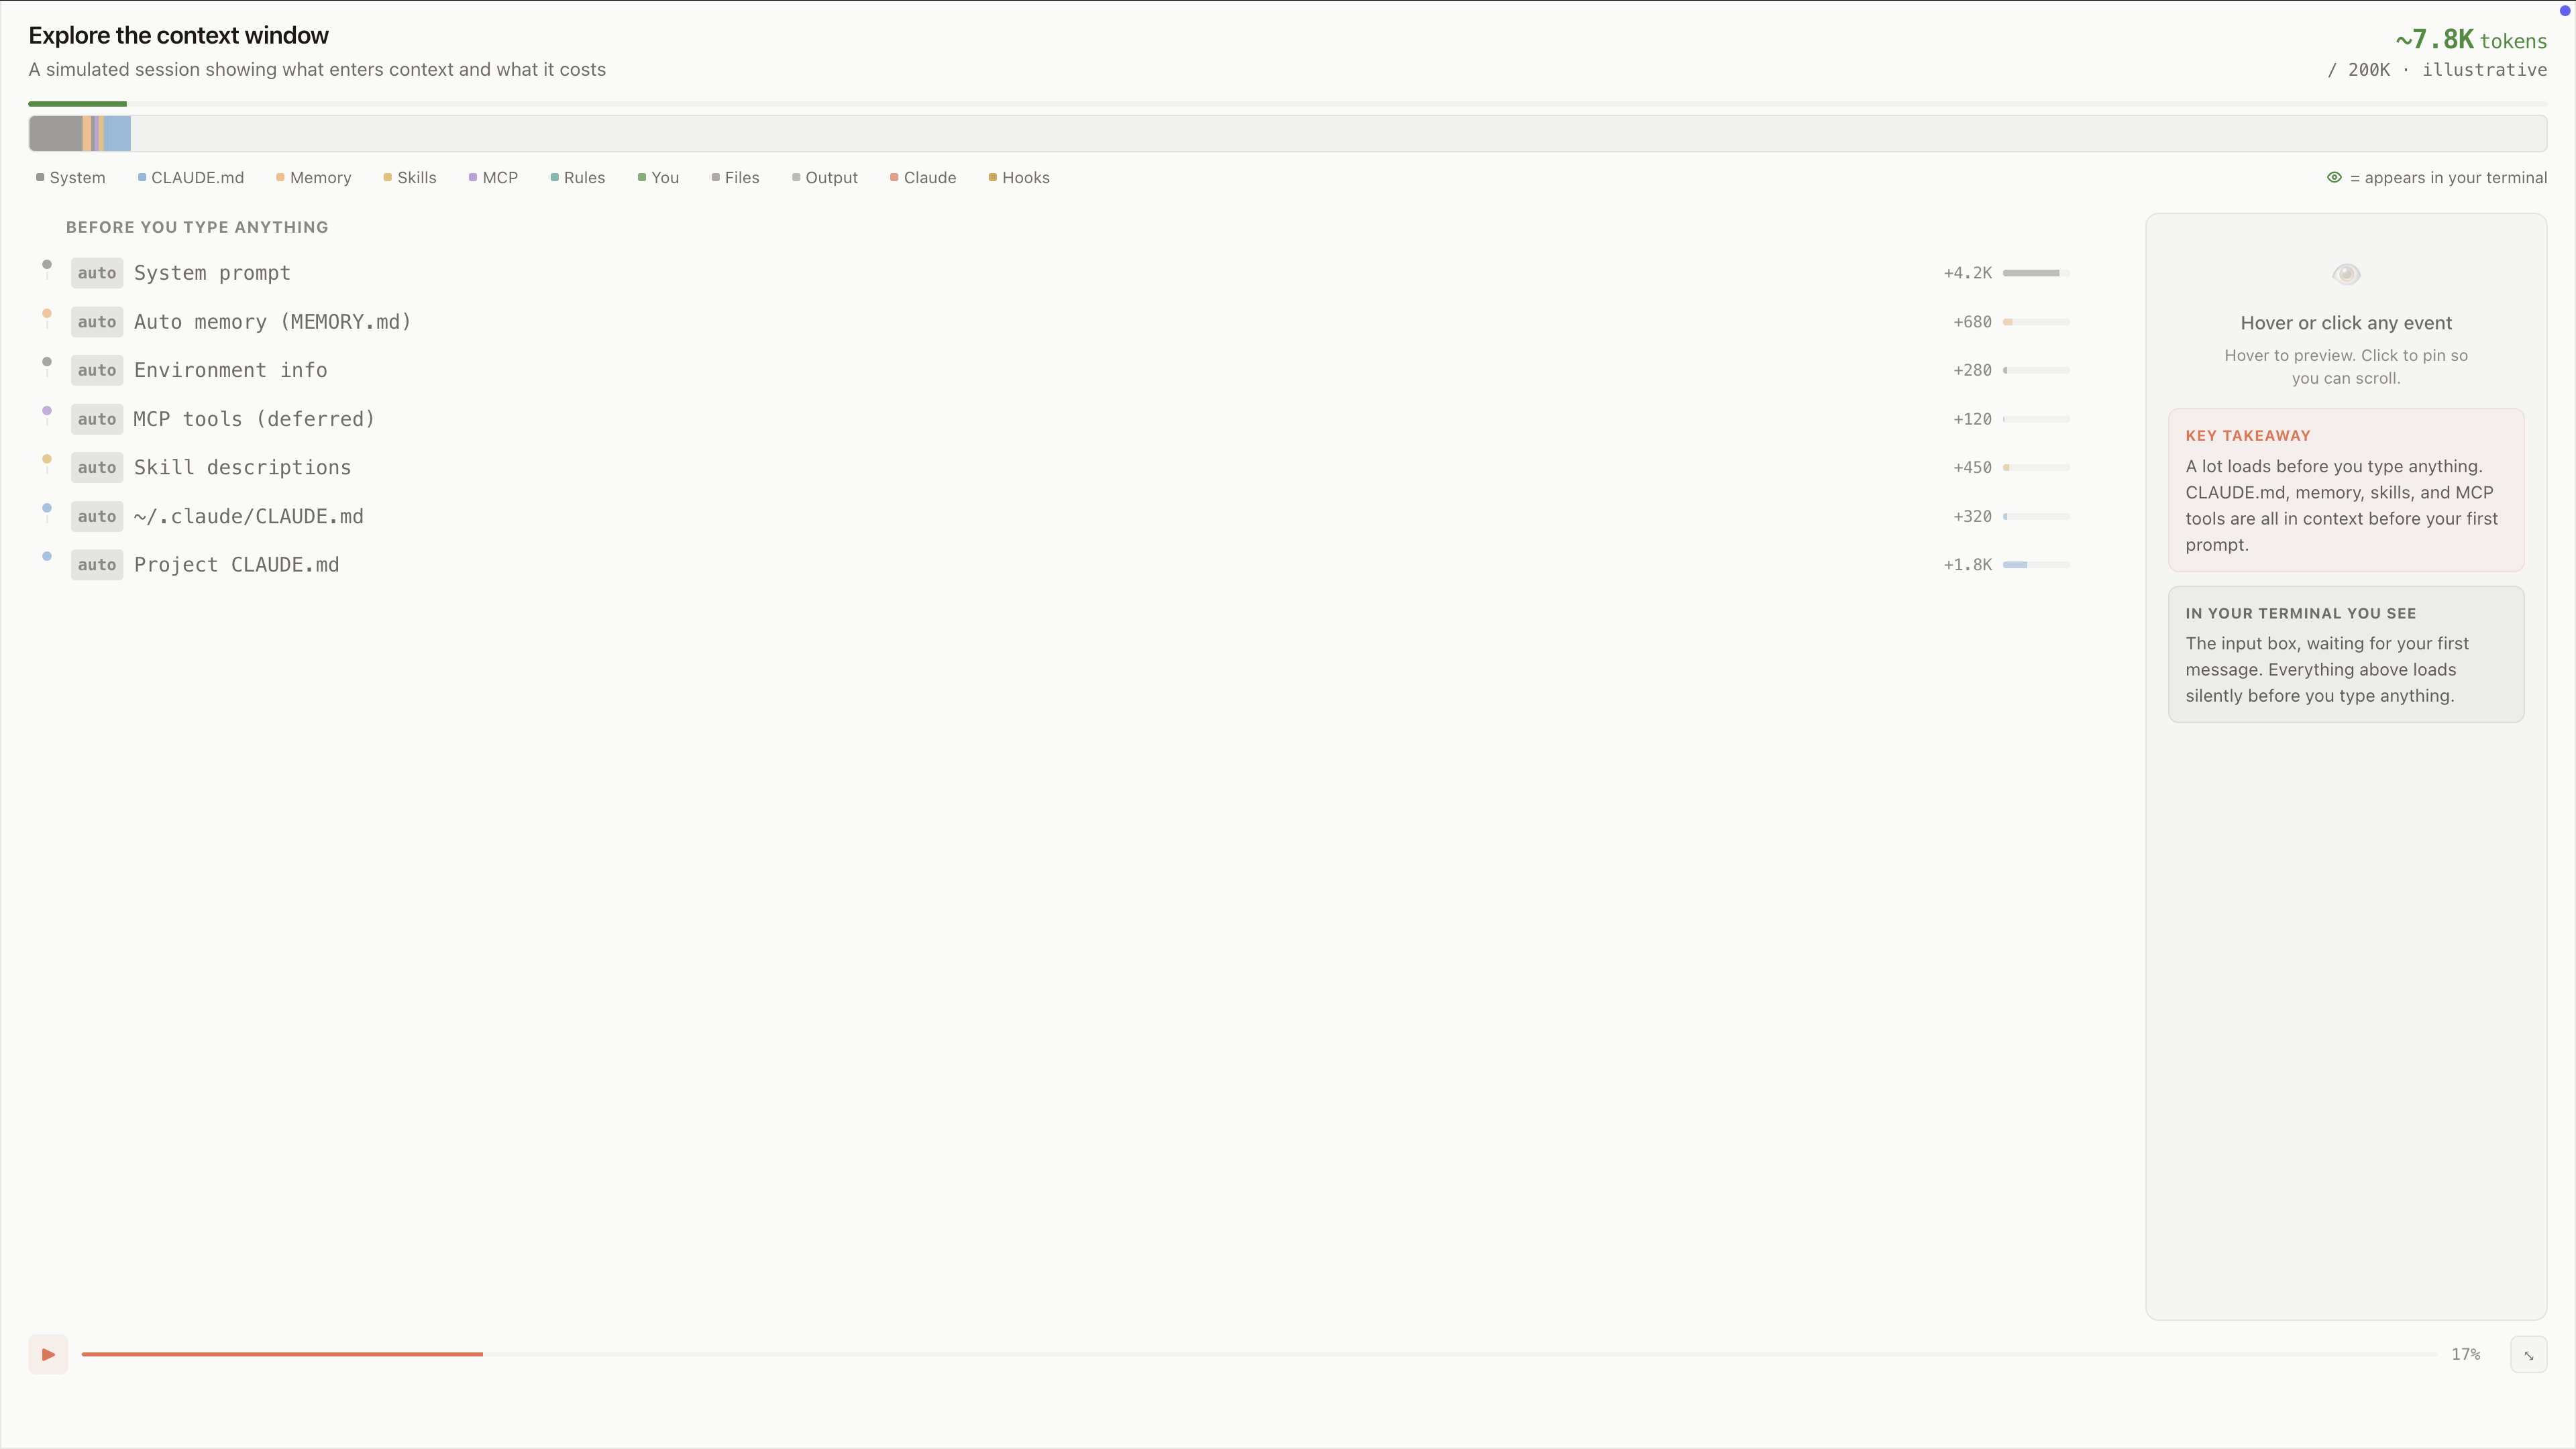Click the You legend item
Viewport: 2576px width, 1449px height.
[658, 177]
